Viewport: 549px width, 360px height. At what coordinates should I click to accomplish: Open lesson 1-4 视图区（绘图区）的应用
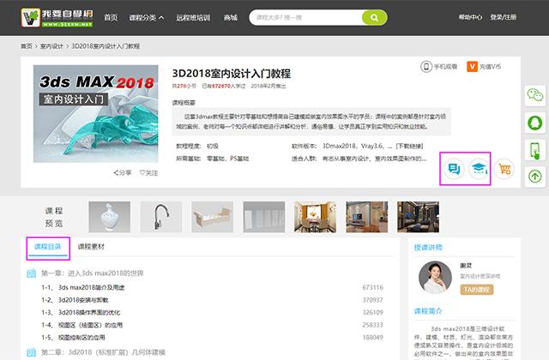tap(82, 325)
